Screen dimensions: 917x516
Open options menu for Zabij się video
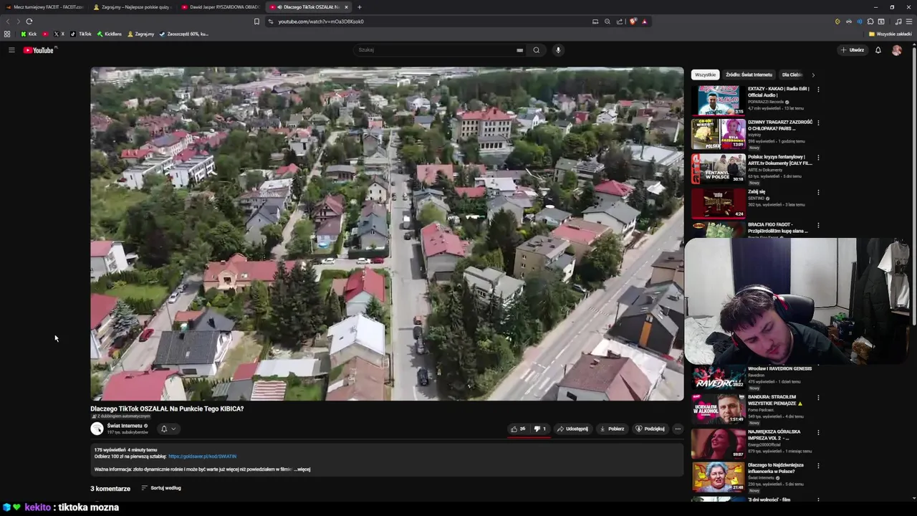tap(818, 191)
